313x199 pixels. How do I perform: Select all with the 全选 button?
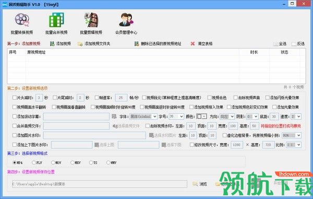click(x=280, y=43)
